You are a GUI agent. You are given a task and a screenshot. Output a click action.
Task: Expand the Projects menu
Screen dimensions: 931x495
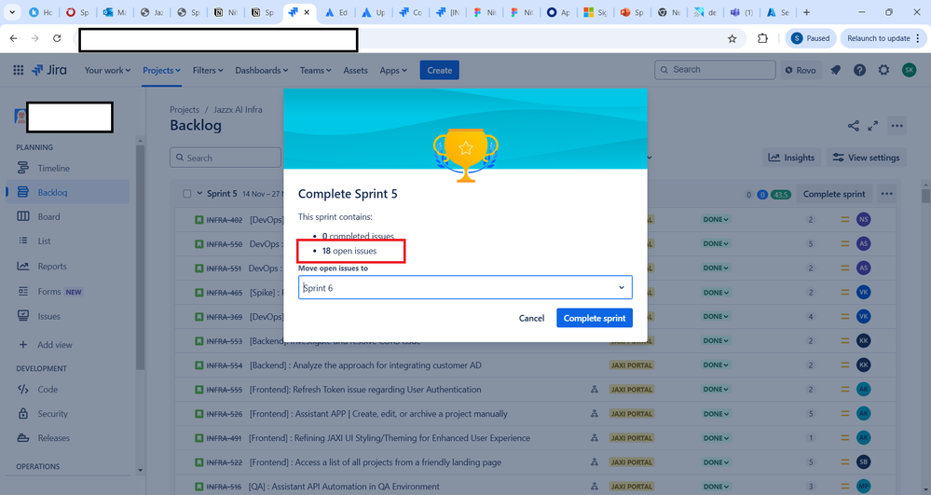pyautogui.click(x=161, y=70)
